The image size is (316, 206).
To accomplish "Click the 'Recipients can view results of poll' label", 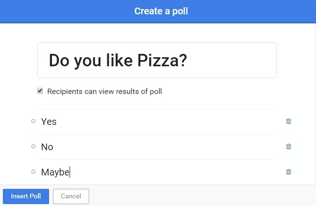I will click(x=104, y=91).
